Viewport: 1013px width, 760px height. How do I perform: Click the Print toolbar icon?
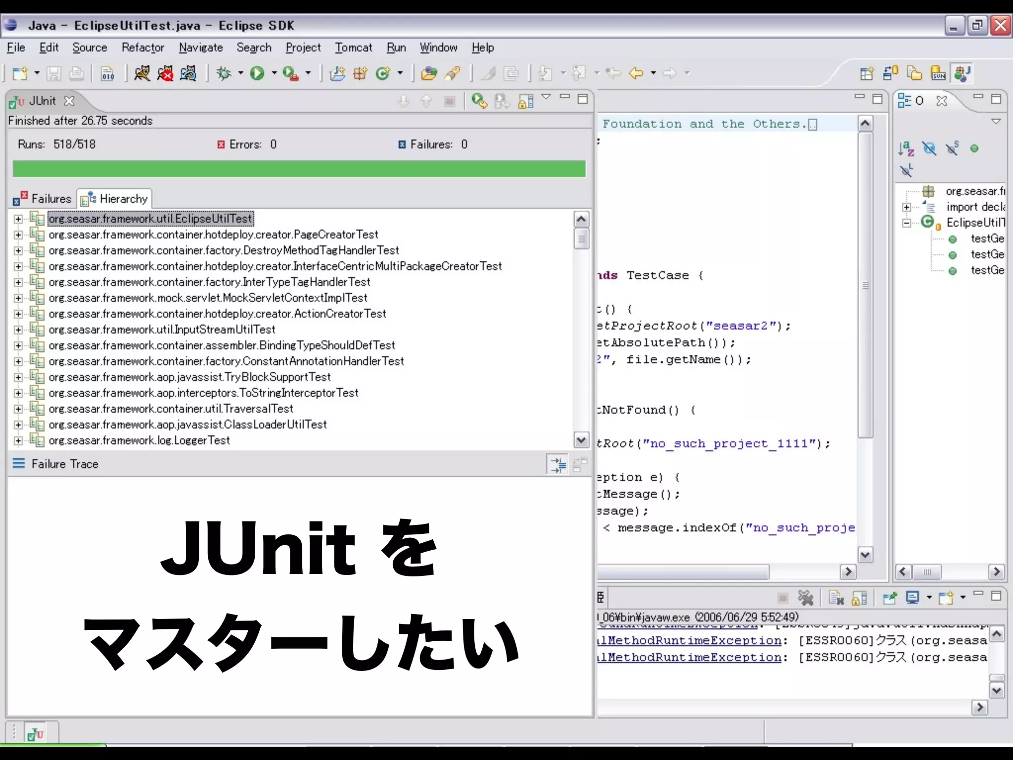coord(76,74)
